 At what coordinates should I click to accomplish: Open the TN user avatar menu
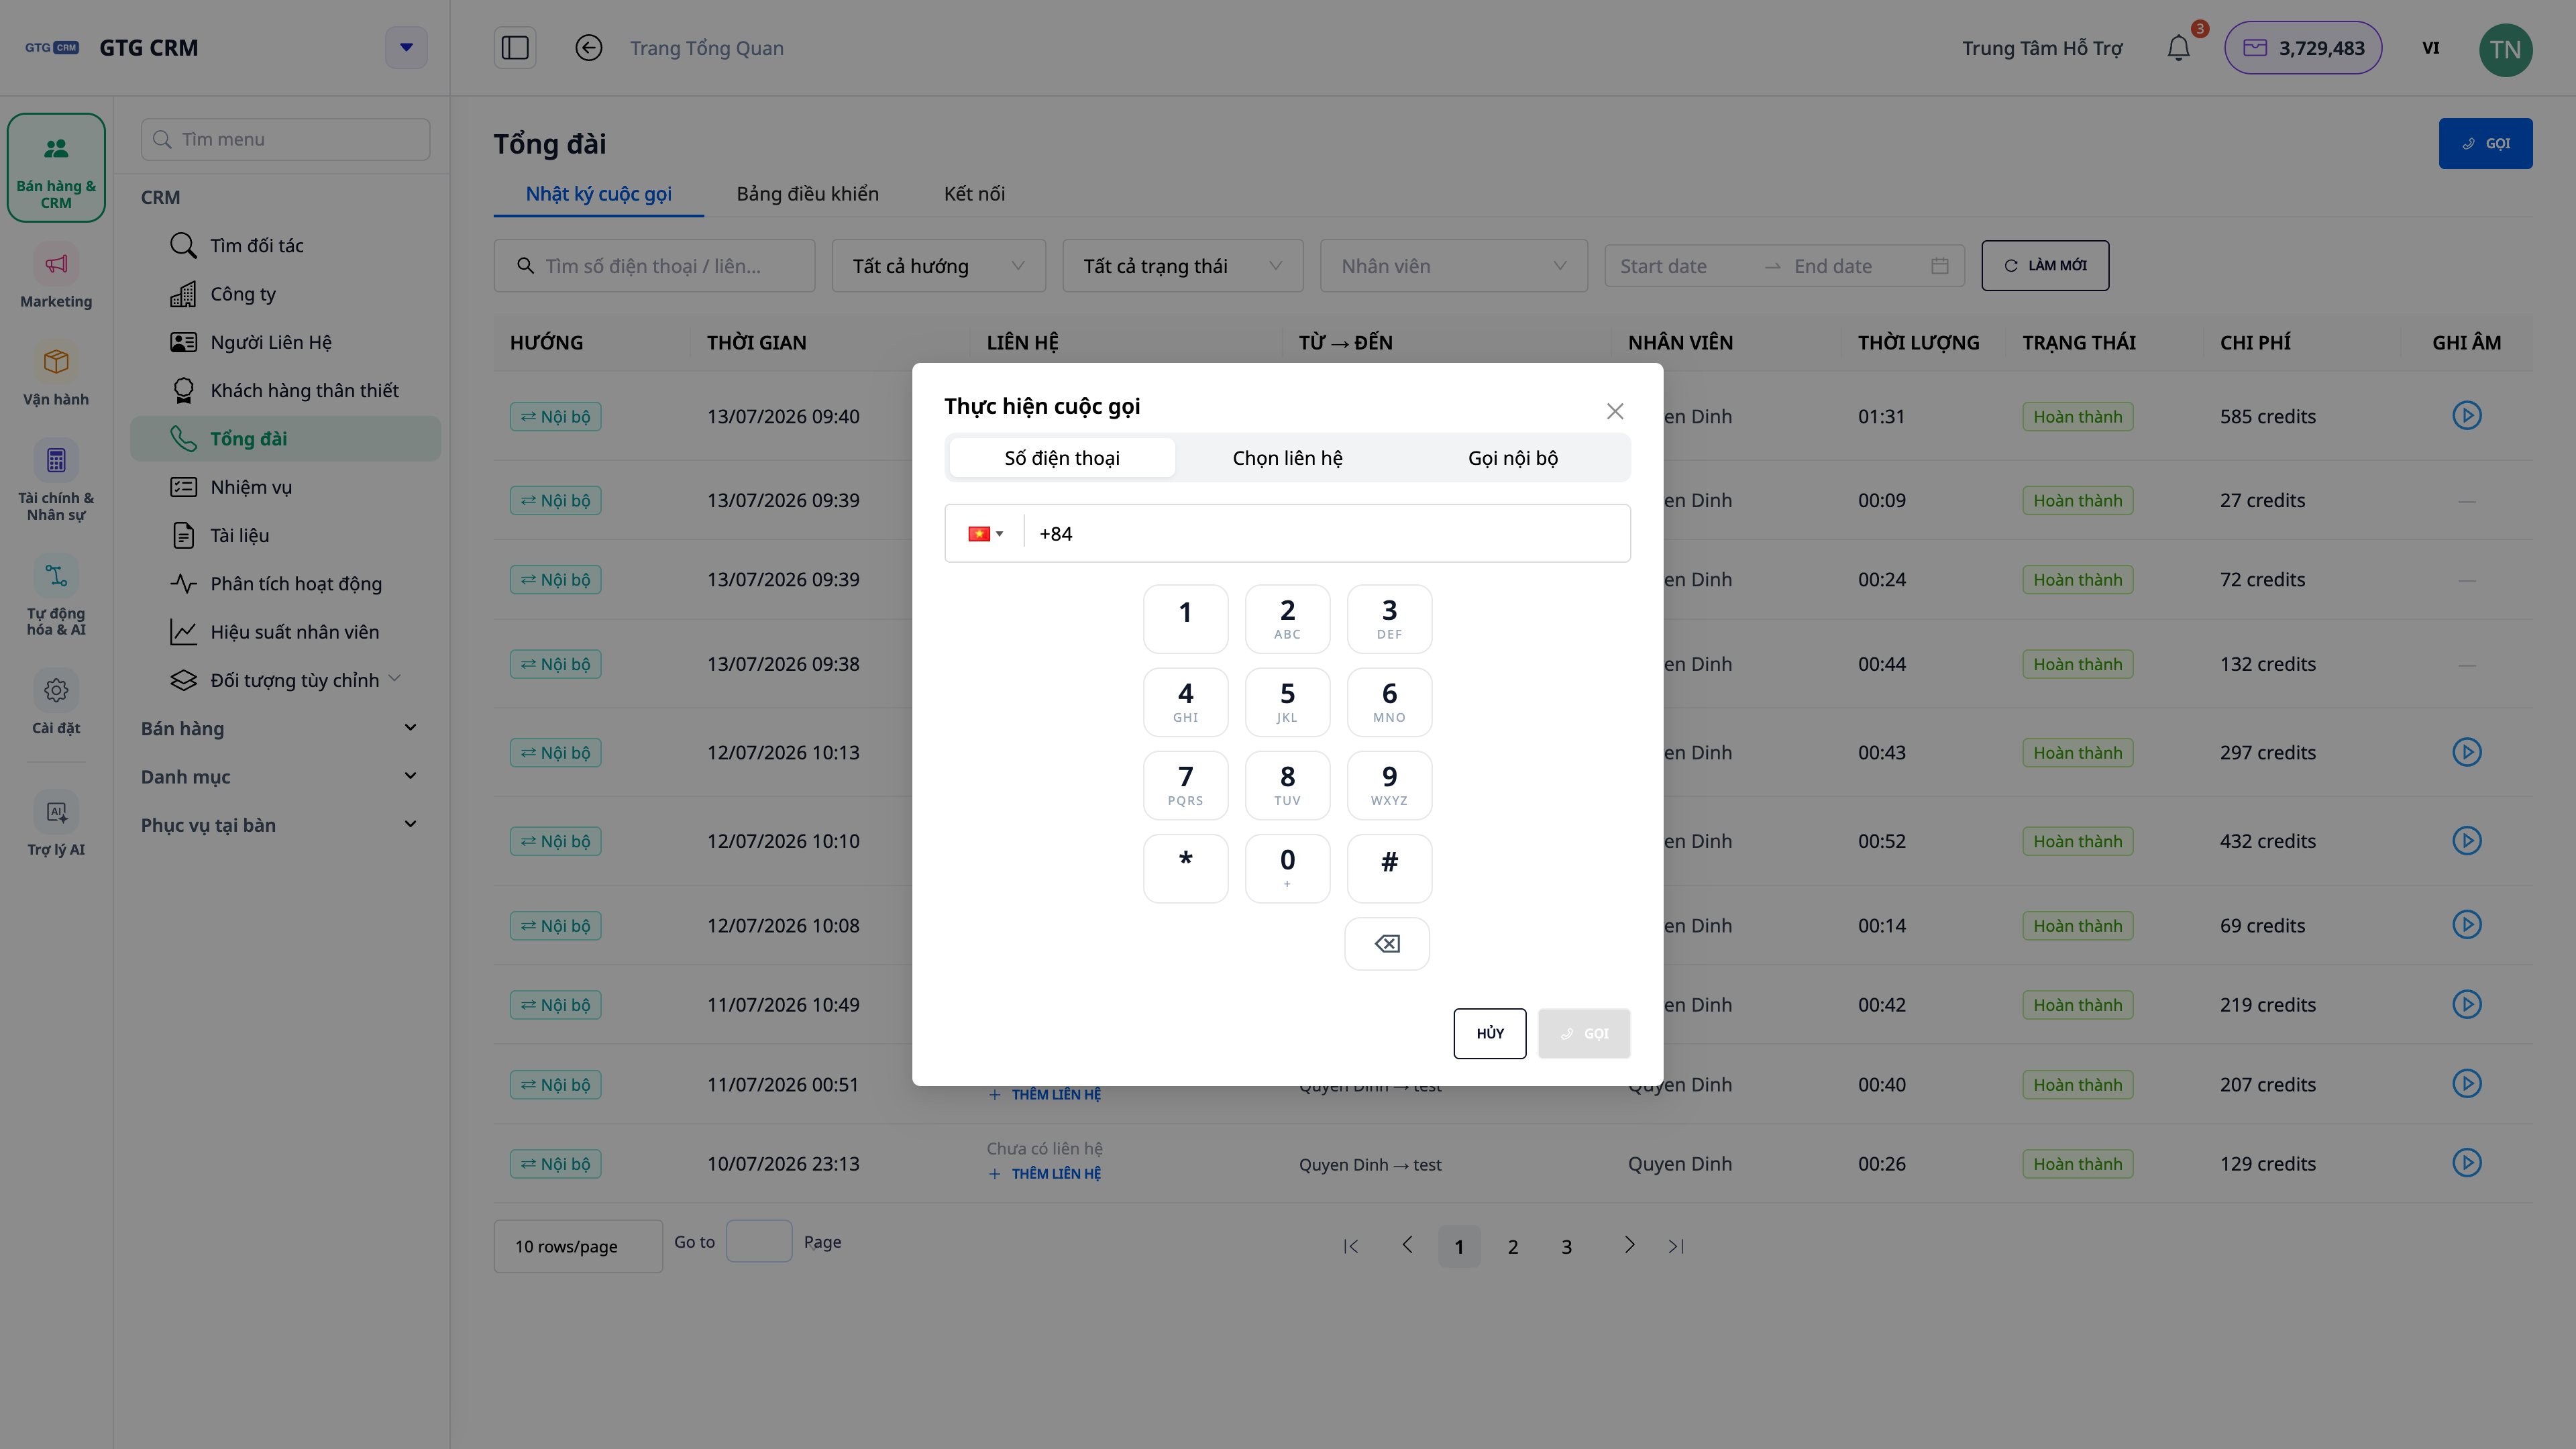2505,49
